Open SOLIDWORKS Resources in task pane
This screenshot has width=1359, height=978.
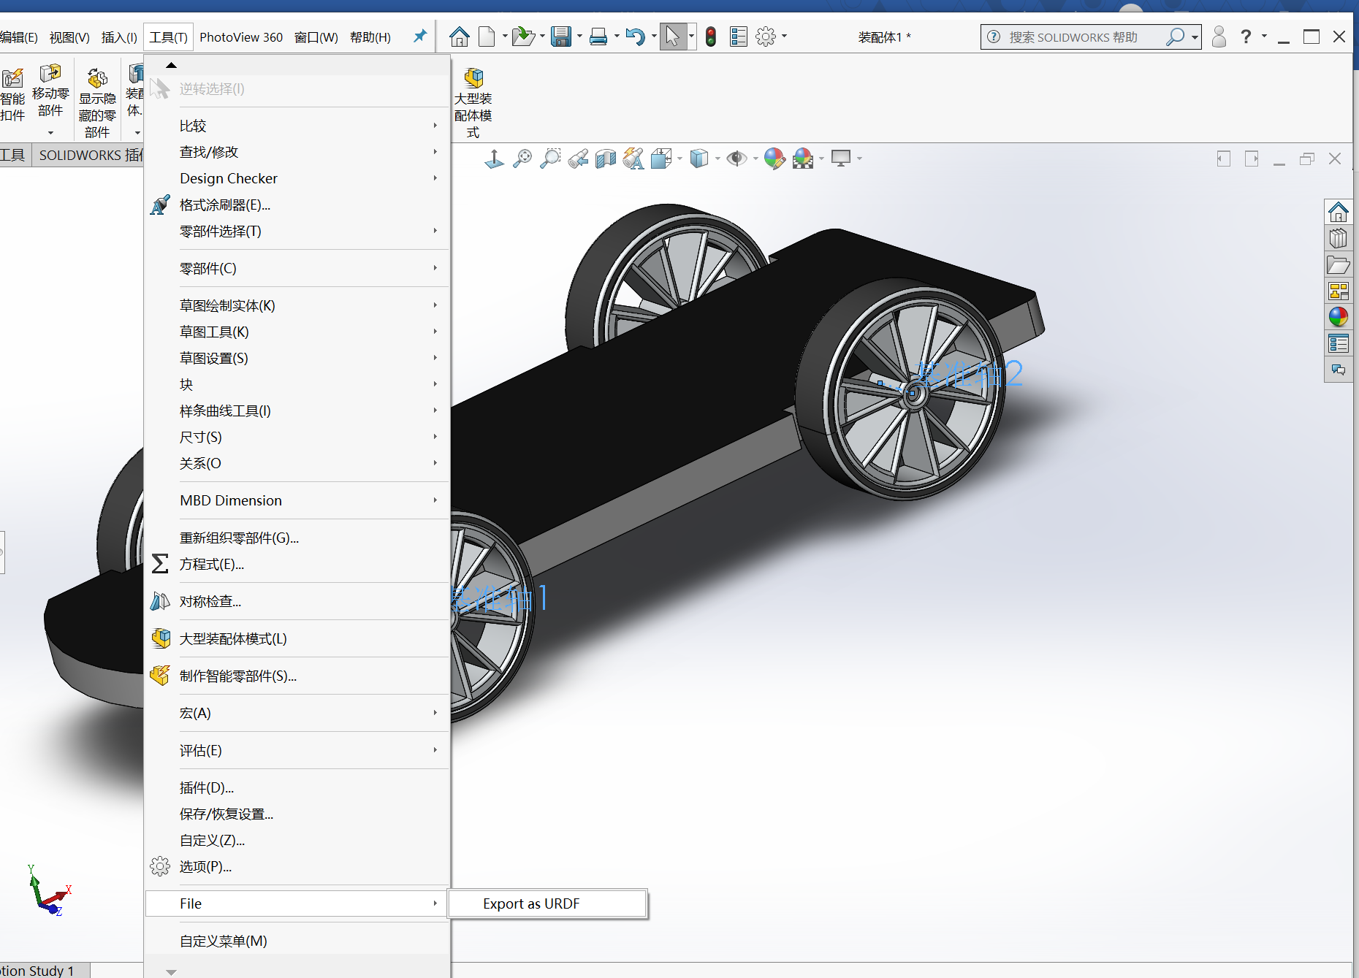pos(1338,213)
